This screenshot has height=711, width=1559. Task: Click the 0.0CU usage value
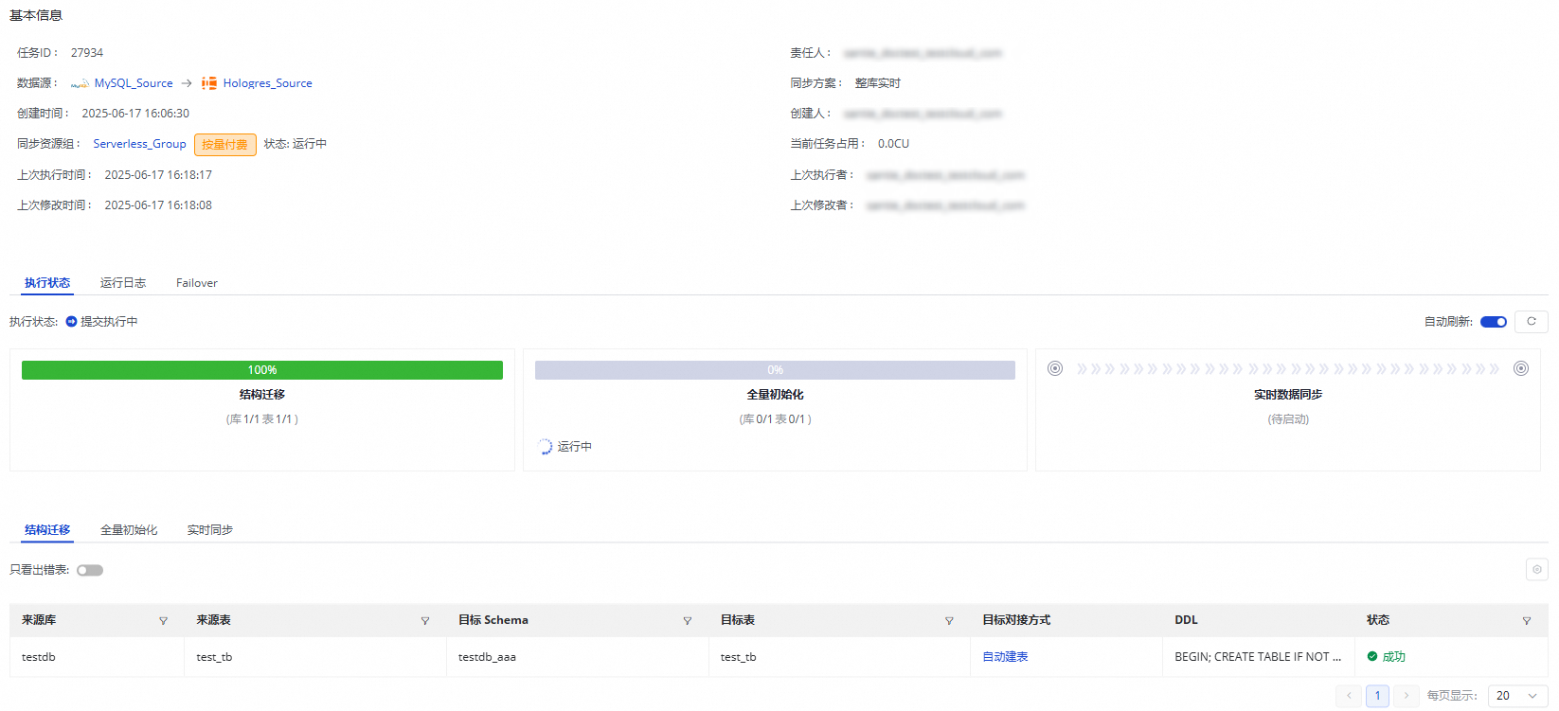pyautogui.click(x=893, y=144)
